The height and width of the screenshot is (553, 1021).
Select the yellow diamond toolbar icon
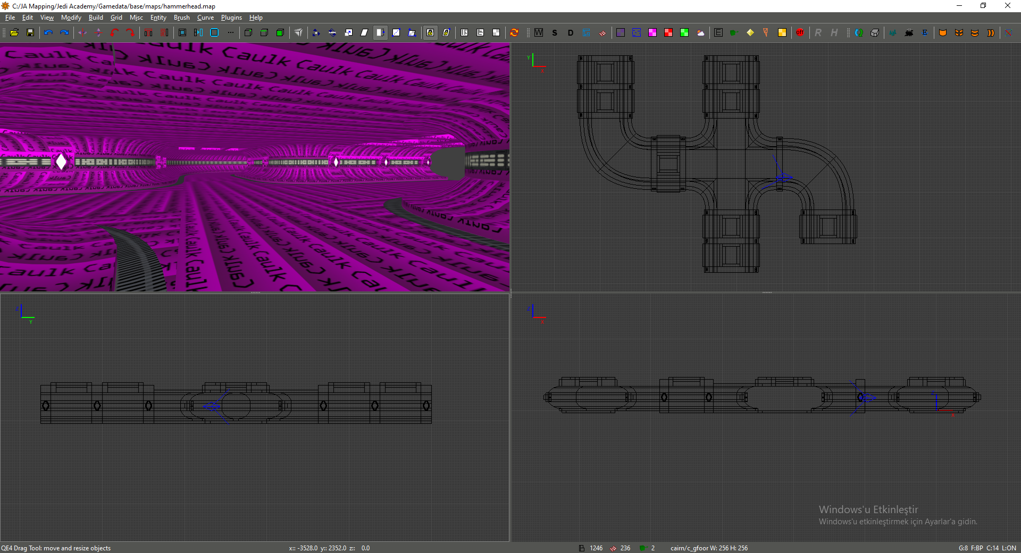750,32
